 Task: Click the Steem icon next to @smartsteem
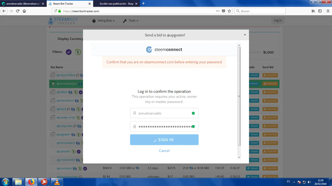click(x=77, y=101)
